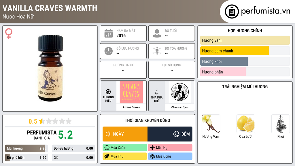Choose the Mùa Hạ season tag
Viewport: 295px width, 166px height.
pos(170,148)
